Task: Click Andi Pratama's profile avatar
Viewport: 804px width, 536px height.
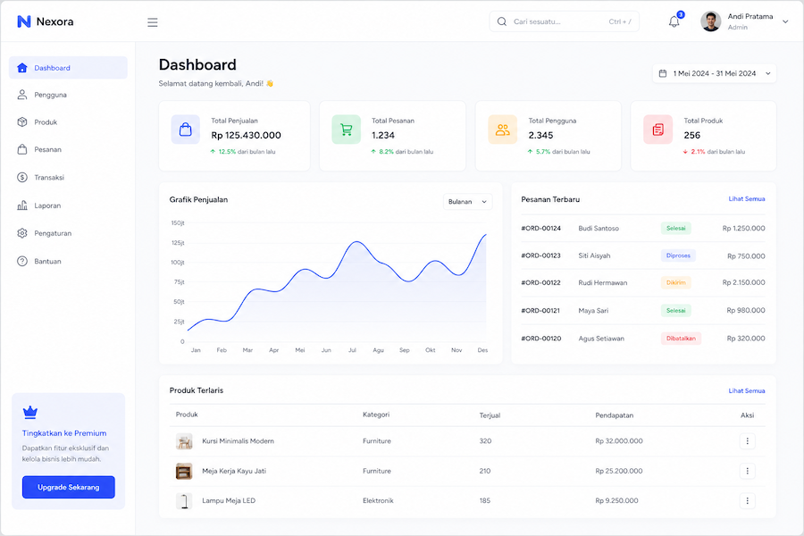Action: (x=711, y=21)
